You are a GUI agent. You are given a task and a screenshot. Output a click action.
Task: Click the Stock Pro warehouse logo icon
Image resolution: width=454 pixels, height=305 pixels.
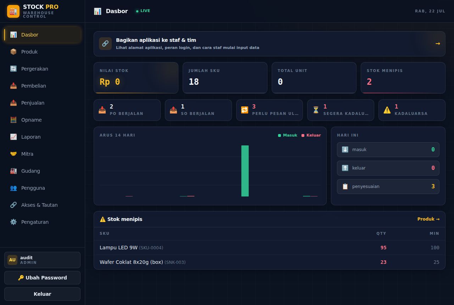tap(13, 11)
